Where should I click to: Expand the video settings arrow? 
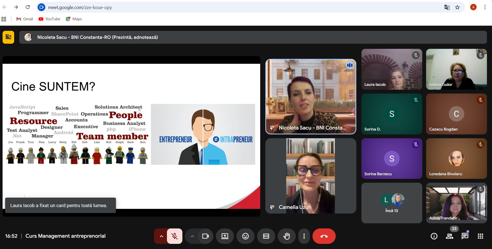coord(192,236)
